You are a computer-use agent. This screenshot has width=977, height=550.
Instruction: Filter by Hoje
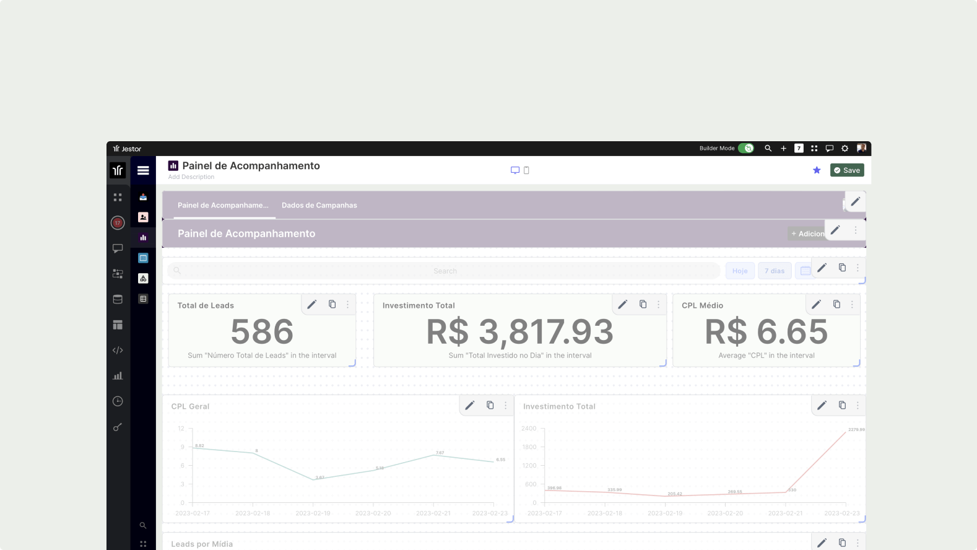click(740, 271)
